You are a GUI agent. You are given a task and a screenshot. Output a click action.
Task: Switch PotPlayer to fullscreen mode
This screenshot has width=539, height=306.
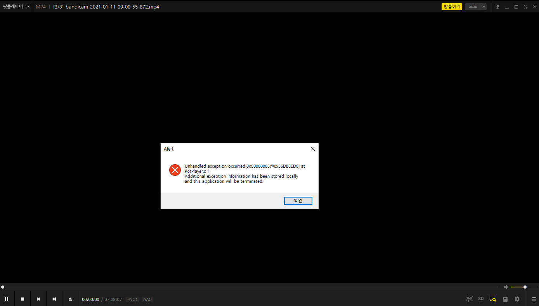(x=525, y=7)
